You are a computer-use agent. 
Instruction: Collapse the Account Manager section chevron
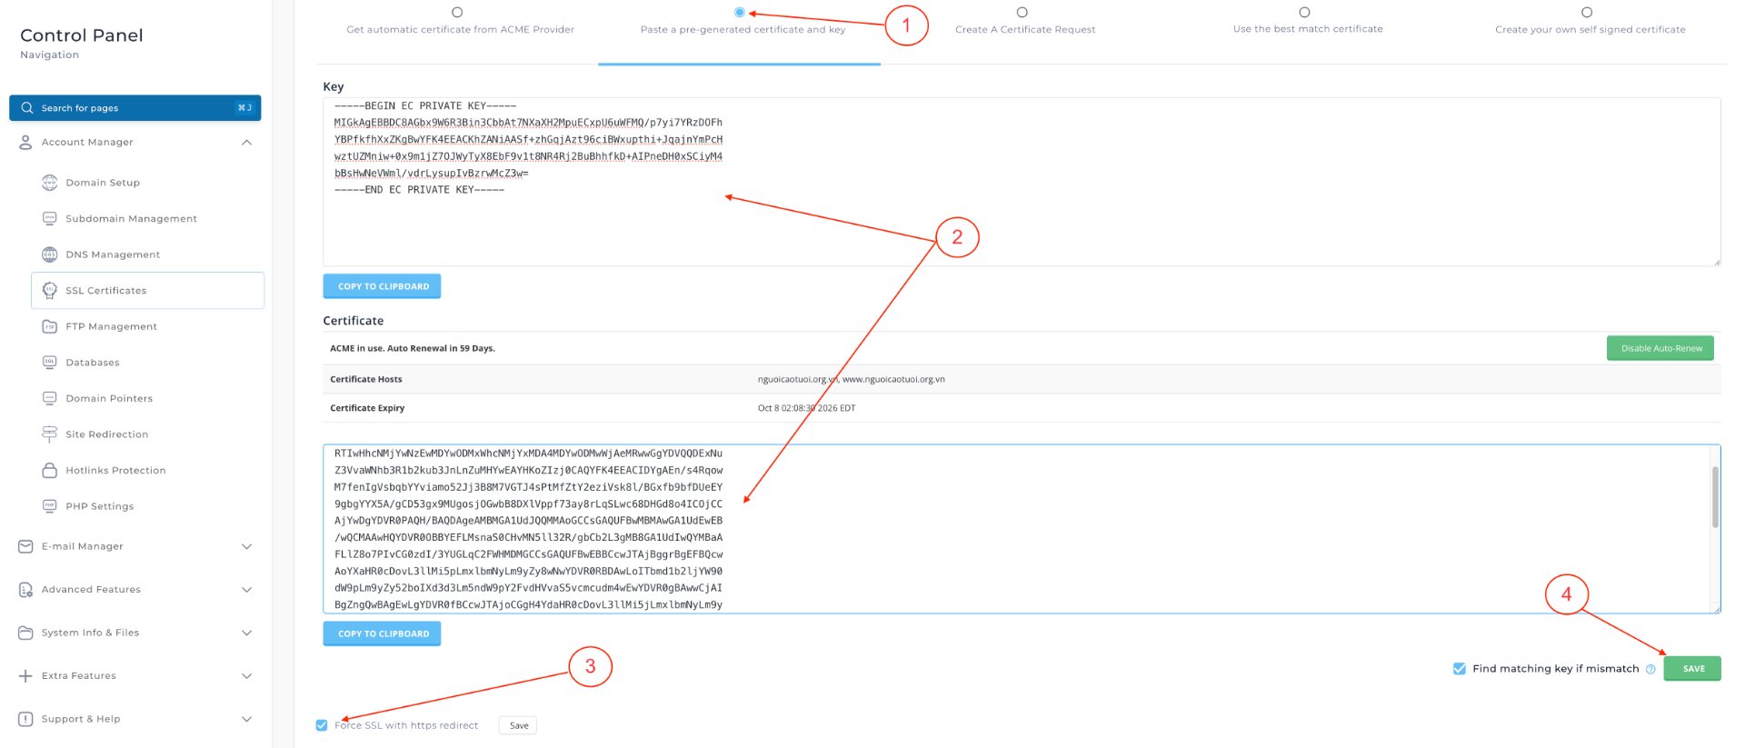pyautogui.click(x=246, y=142)
